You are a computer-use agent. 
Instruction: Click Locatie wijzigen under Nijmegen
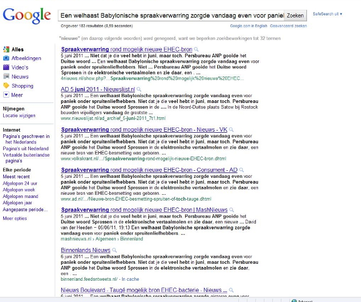19,115
